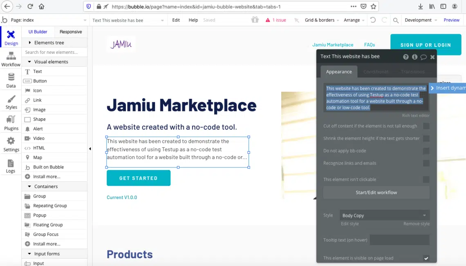Click the Rich text editor link

pos(416,115)
